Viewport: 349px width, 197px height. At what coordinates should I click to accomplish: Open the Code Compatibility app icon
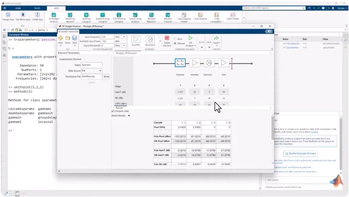coord(217,15)
